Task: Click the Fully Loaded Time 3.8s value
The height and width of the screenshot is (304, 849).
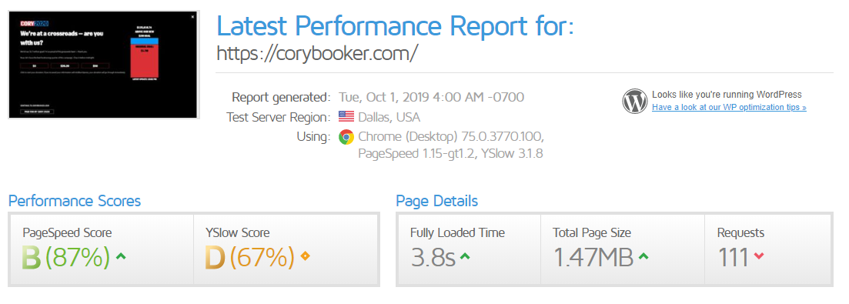Action: [x=433, y=258]
